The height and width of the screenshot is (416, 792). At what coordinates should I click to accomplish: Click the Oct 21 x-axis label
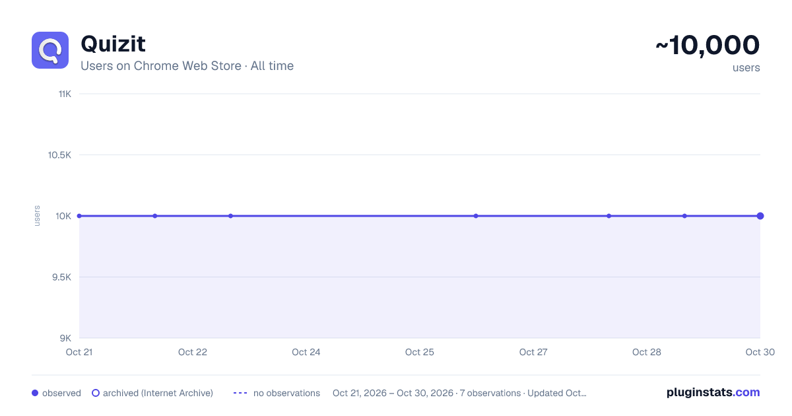click(79, 352)
